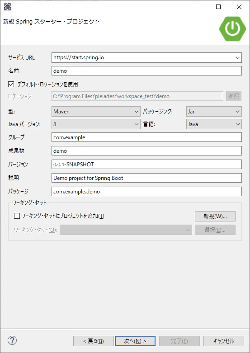250x353 pixels.
Task: Toggle the デフォルト・ロケーションを使用 checkbox
Action: coord(11,85)
